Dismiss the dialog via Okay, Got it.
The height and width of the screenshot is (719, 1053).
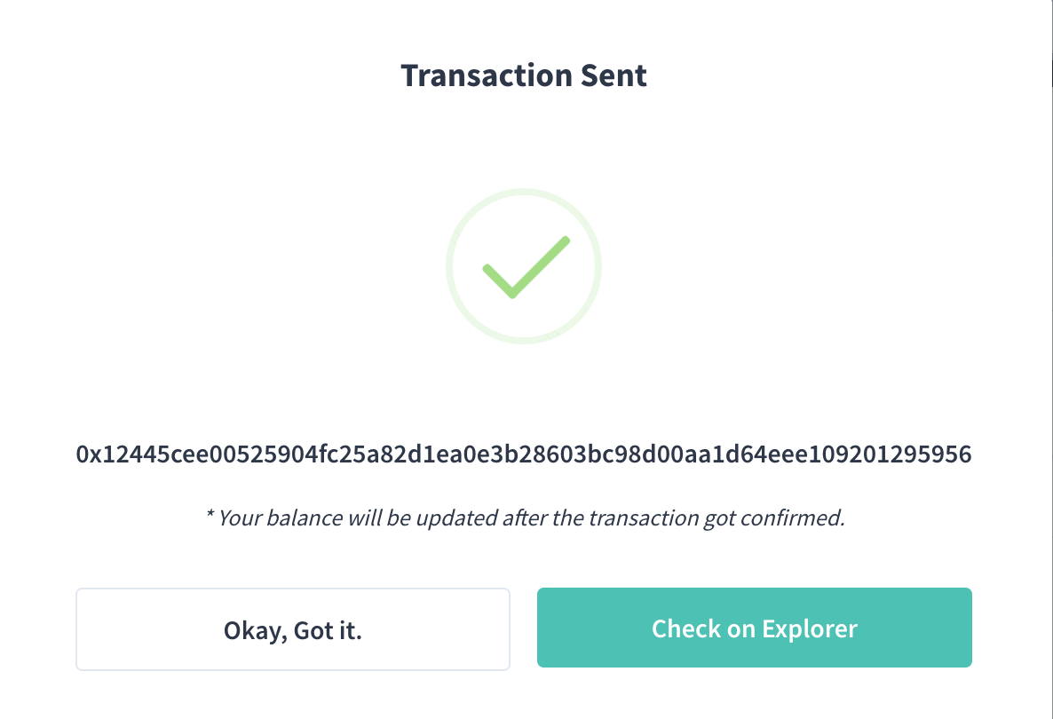coord(293,628)
